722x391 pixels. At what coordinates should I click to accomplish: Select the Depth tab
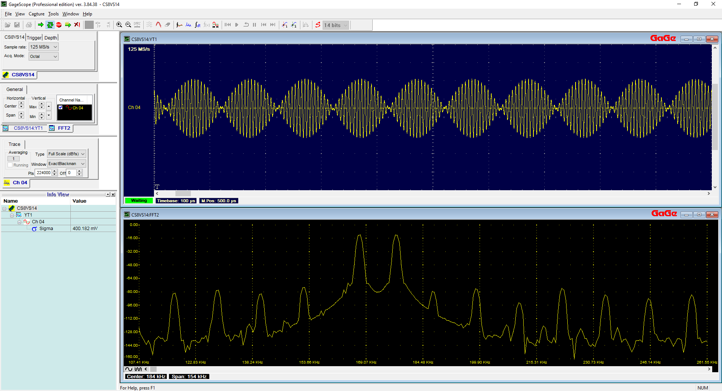point(50,38)
